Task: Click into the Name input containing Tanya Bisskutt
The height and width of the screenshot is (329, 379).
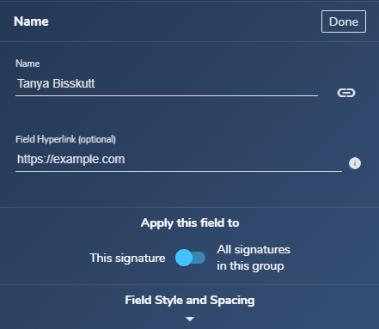Action: coord(167,84)
